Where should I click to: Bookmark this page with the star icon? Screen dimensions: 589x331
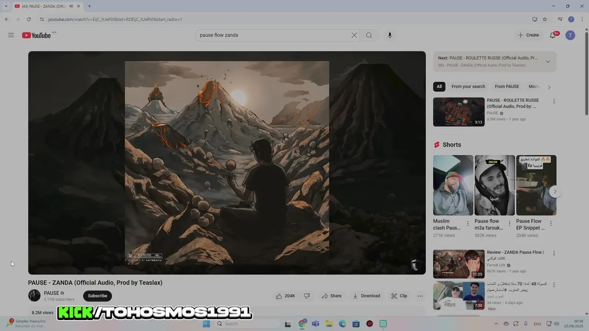pos(545,19)
